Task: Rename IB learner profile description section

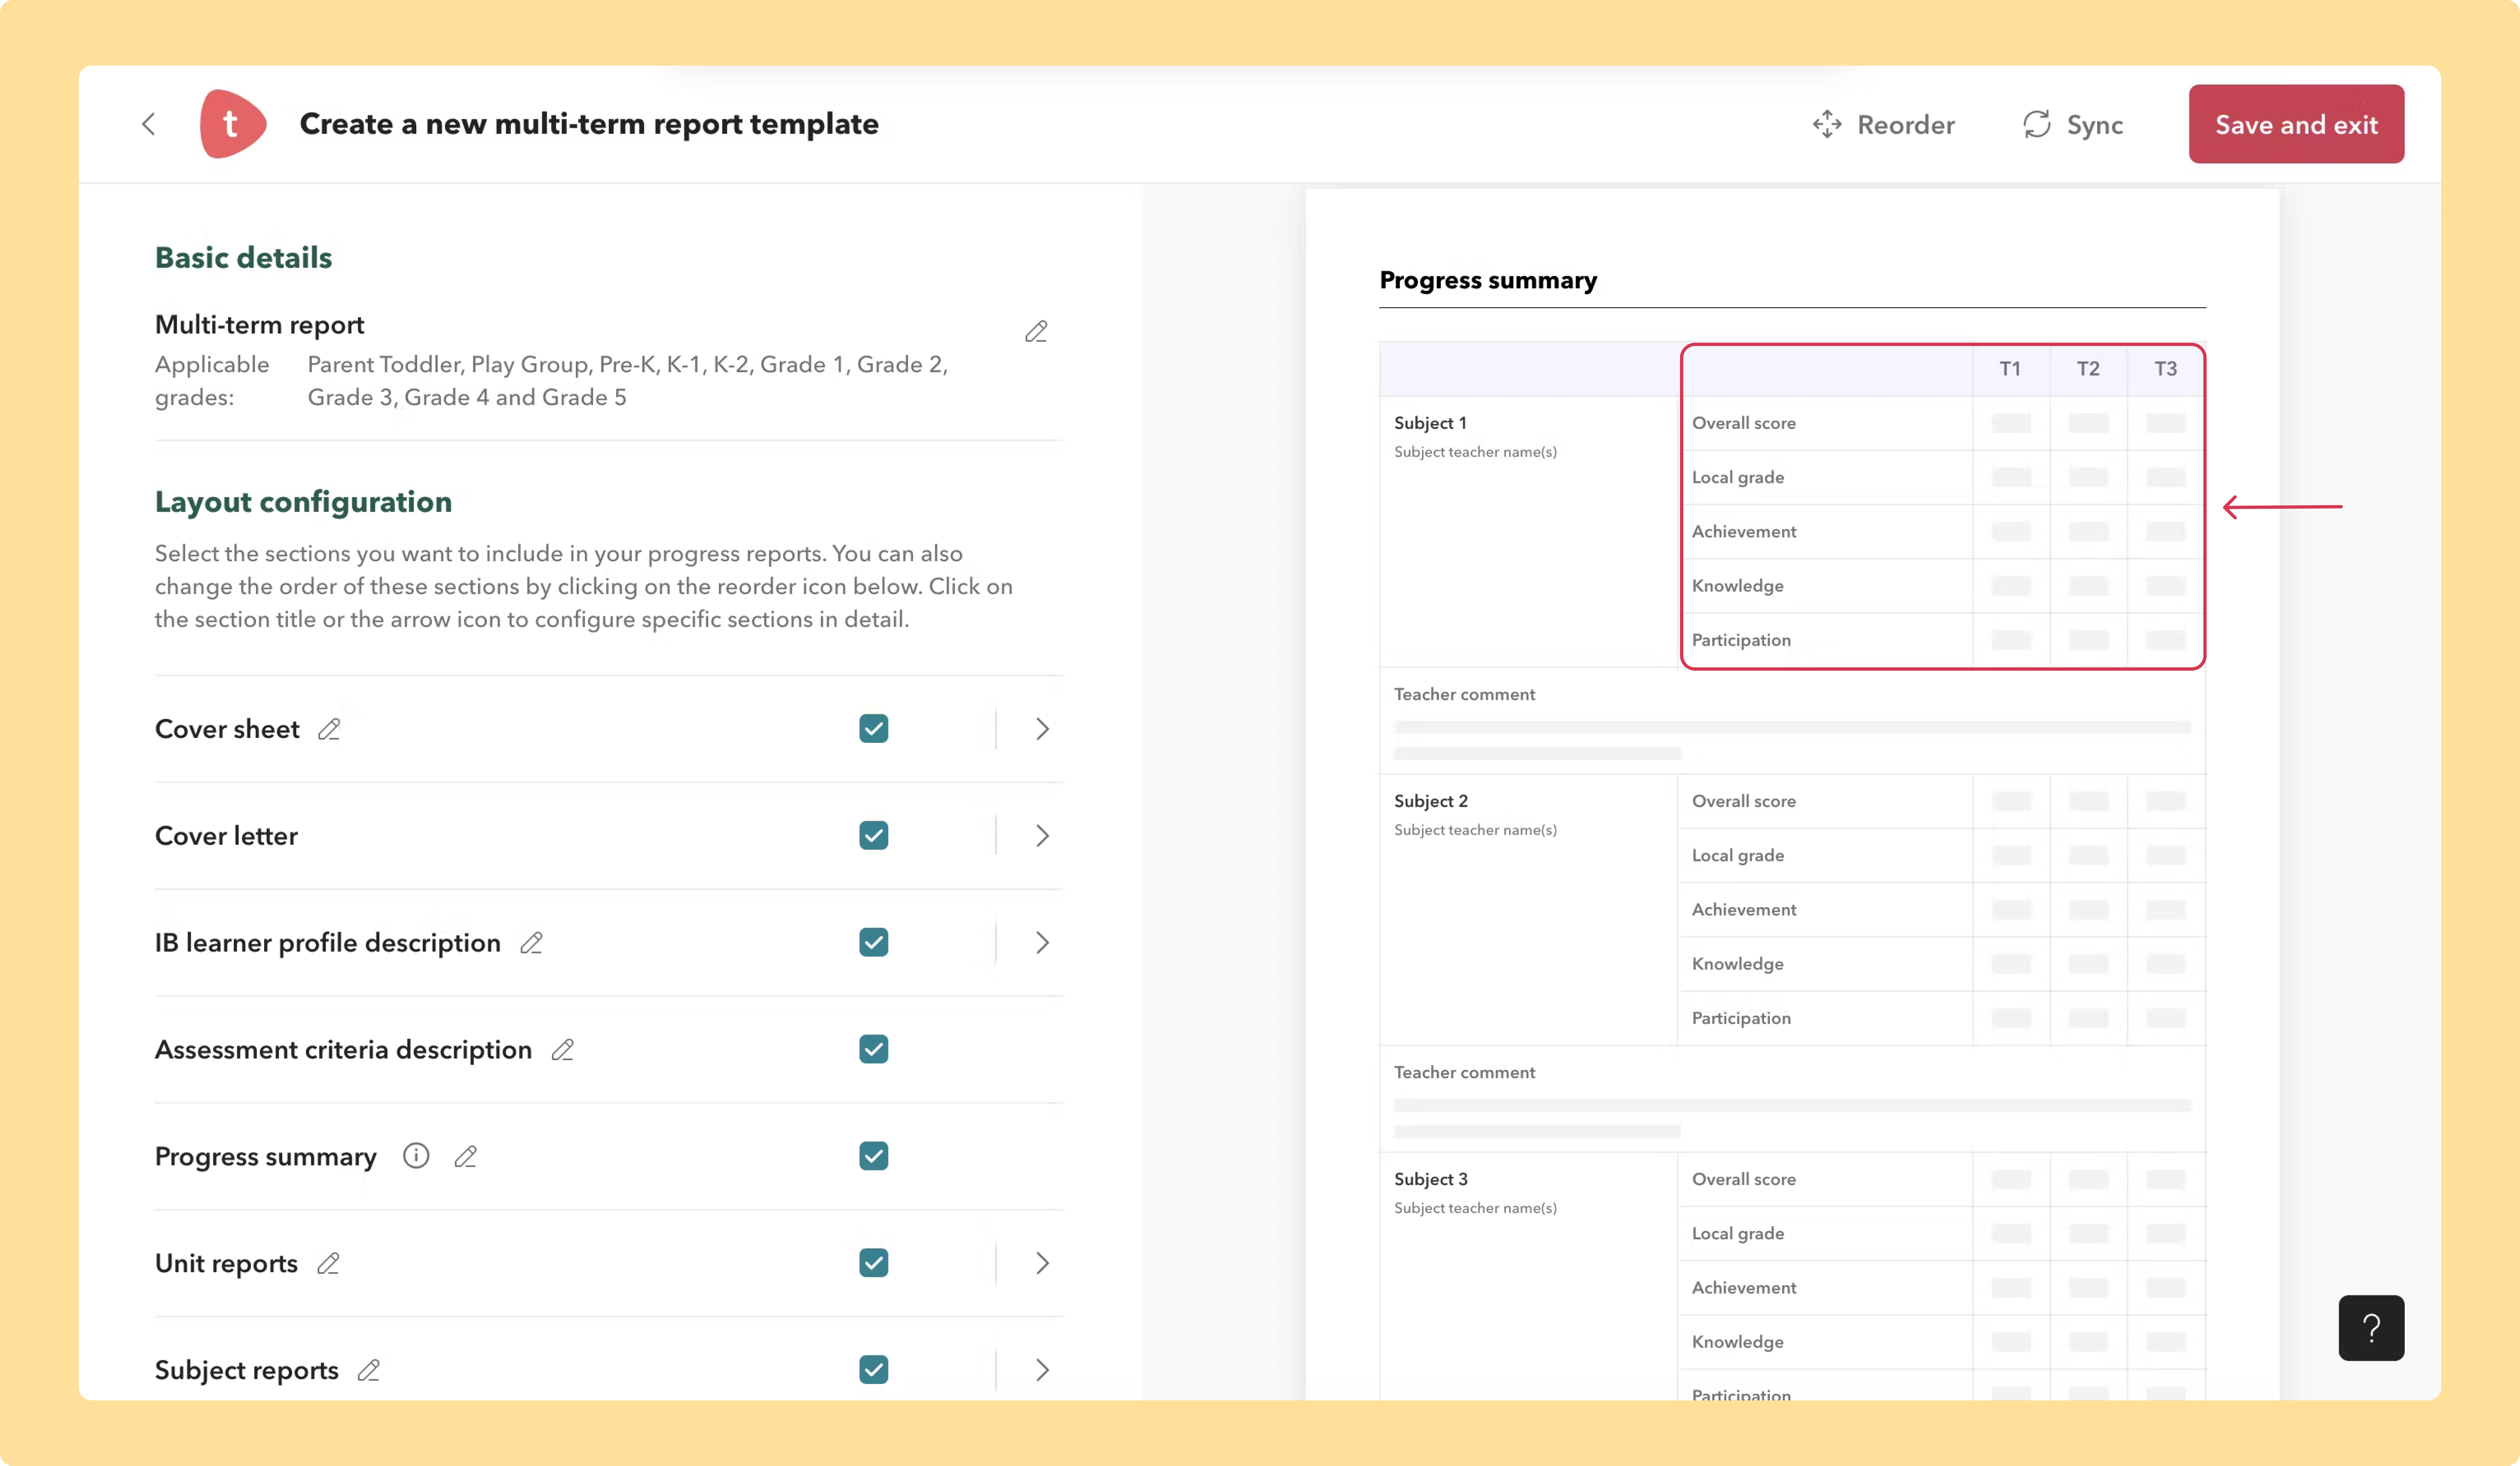Action: point(531,942)
